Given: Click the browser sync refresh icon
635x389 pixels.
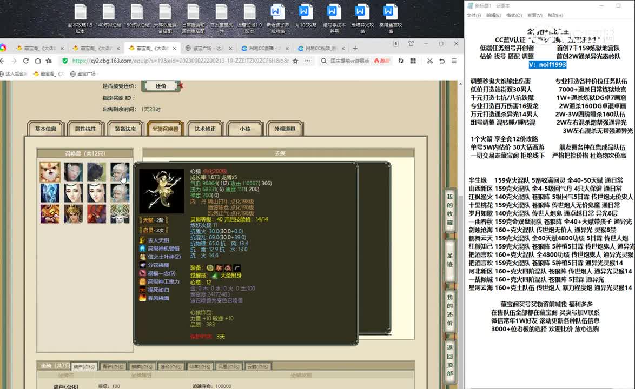Looking at the screenshot, I should click(400, 61).
